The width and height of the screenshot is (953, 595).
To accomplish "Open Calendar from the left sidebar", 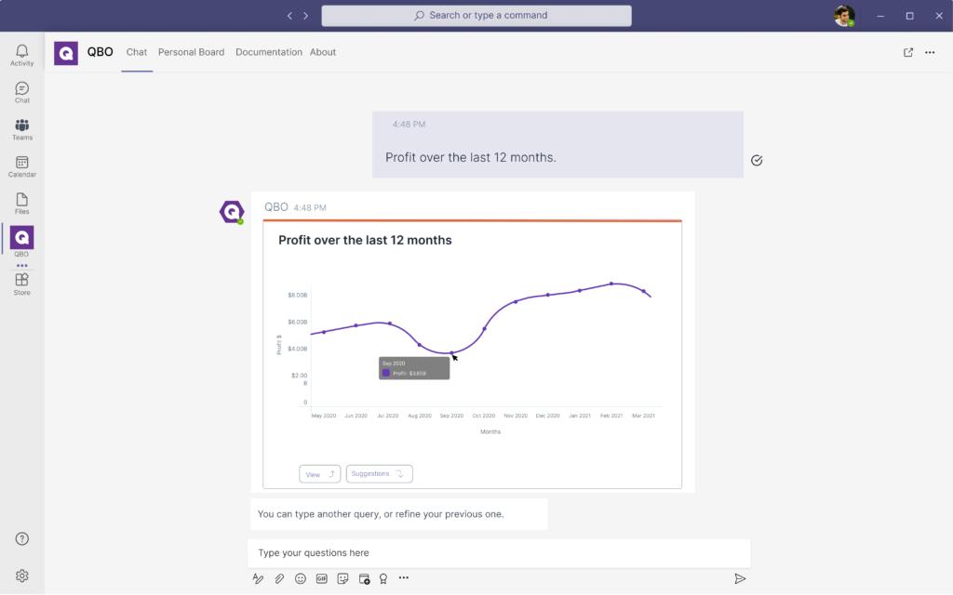I will point(21,166).
